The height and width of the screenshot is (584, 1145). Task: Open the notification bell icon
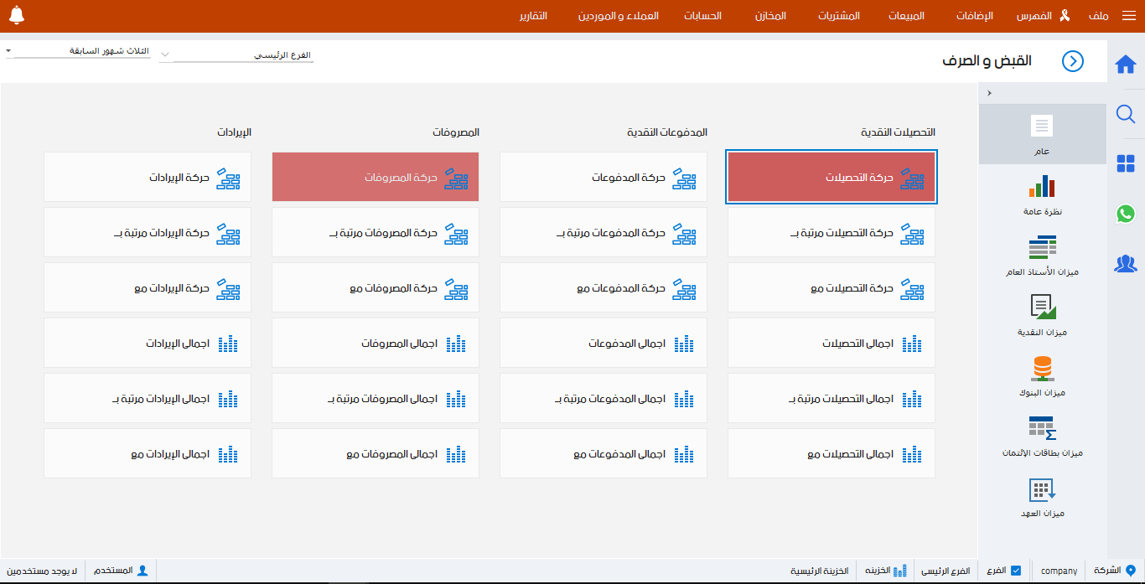pyautogui.click(x=18, y=15)
